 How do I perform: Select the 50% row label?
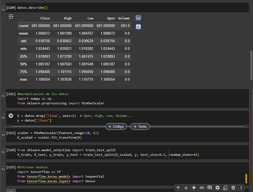pos(23,64)
